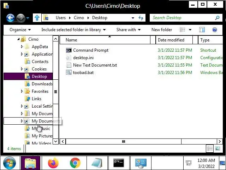Select Links in the navigation tree
226x170 pixels.
point(36,99)
